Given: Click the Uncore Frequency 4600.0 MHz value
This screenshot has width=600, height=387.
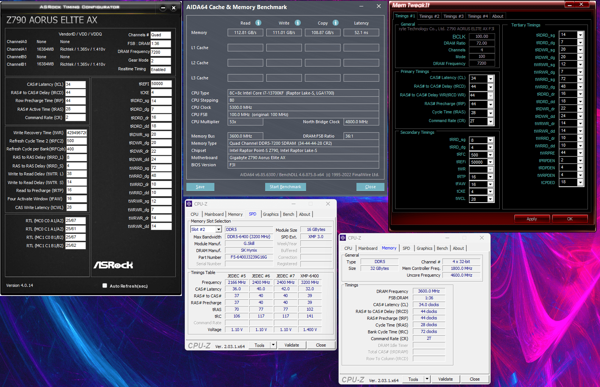Looking at the screenshot, I should coord(461,275).
